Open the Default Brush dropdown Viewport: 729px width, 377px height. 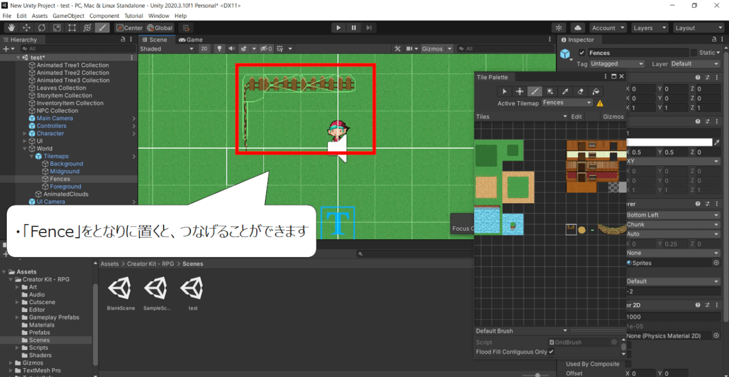tap(522, 331)
